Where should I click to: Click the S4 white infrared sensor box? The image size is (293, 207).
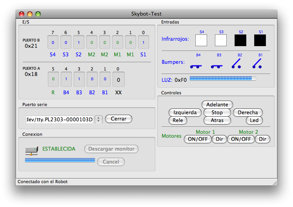201,40
